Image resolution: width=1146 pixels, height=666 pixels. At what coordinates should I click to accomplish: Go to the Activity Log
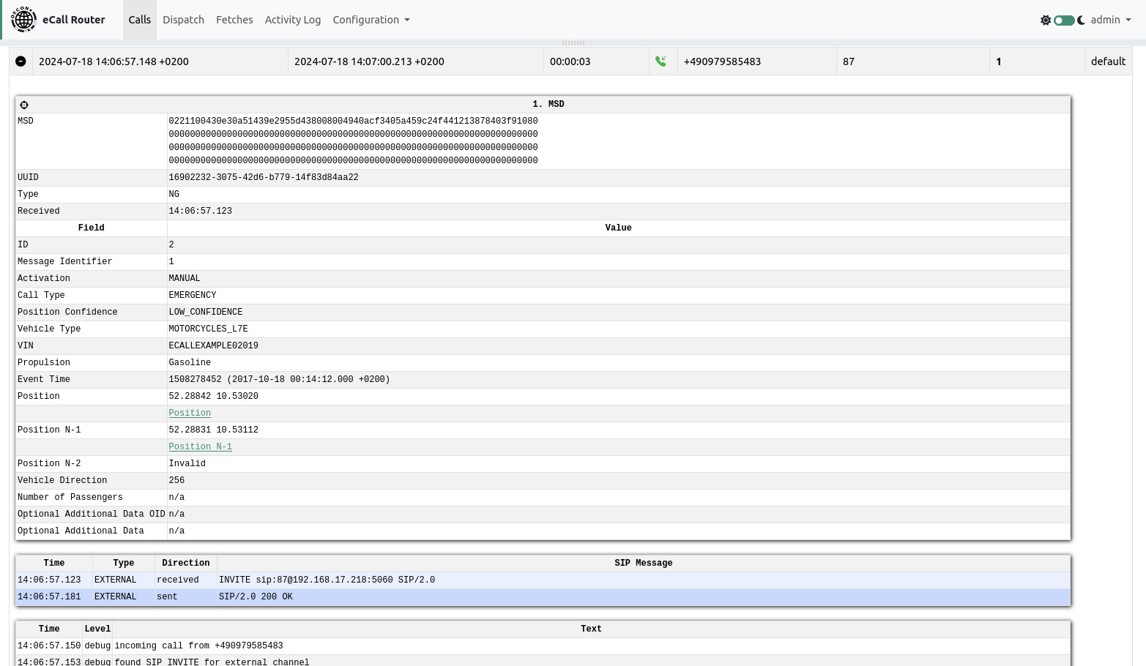tap(292, 20)
